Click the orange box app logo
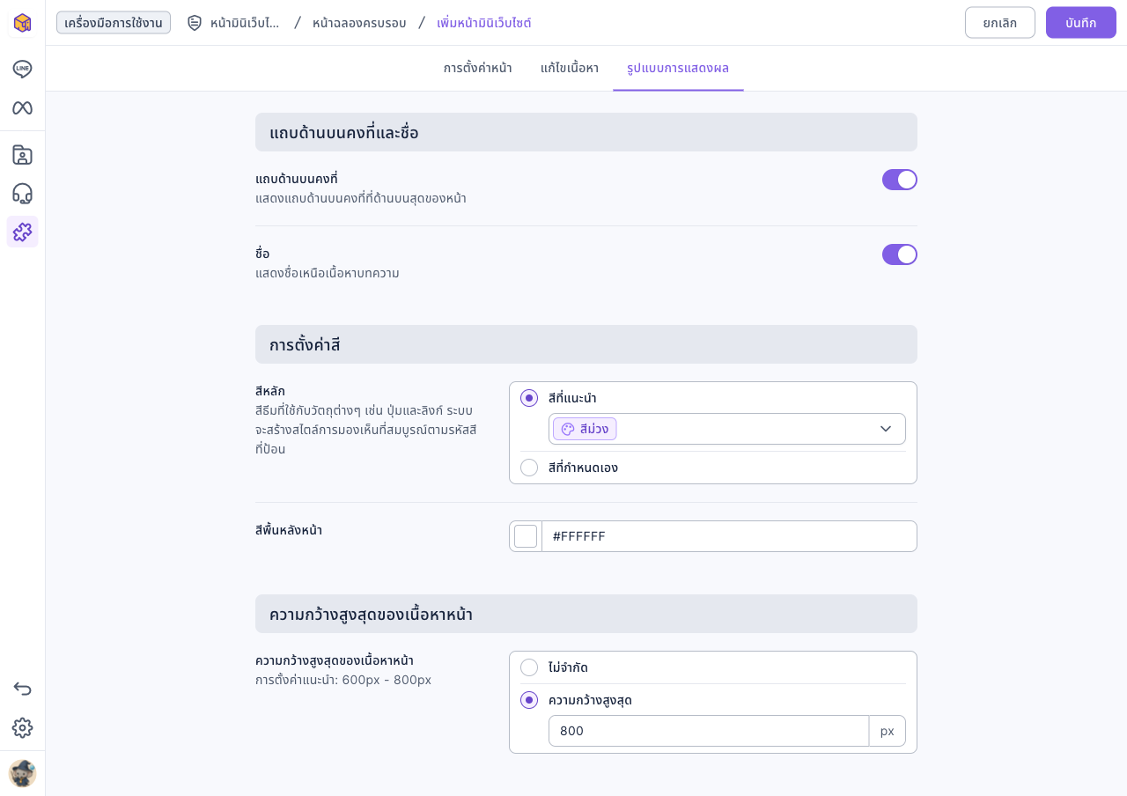1127x796 pixels. 22,23
